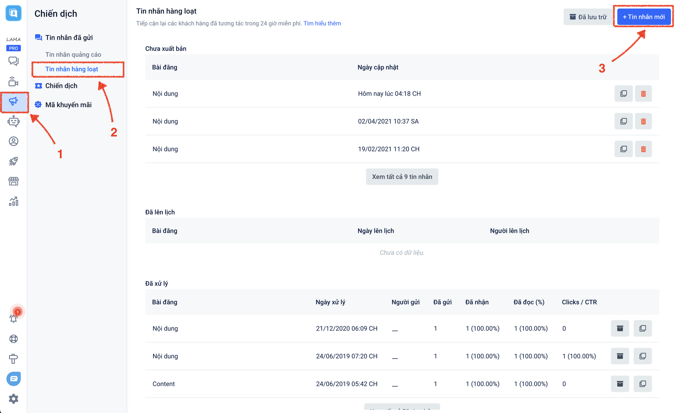Open the chatbot robot icon

pos(14,121)
